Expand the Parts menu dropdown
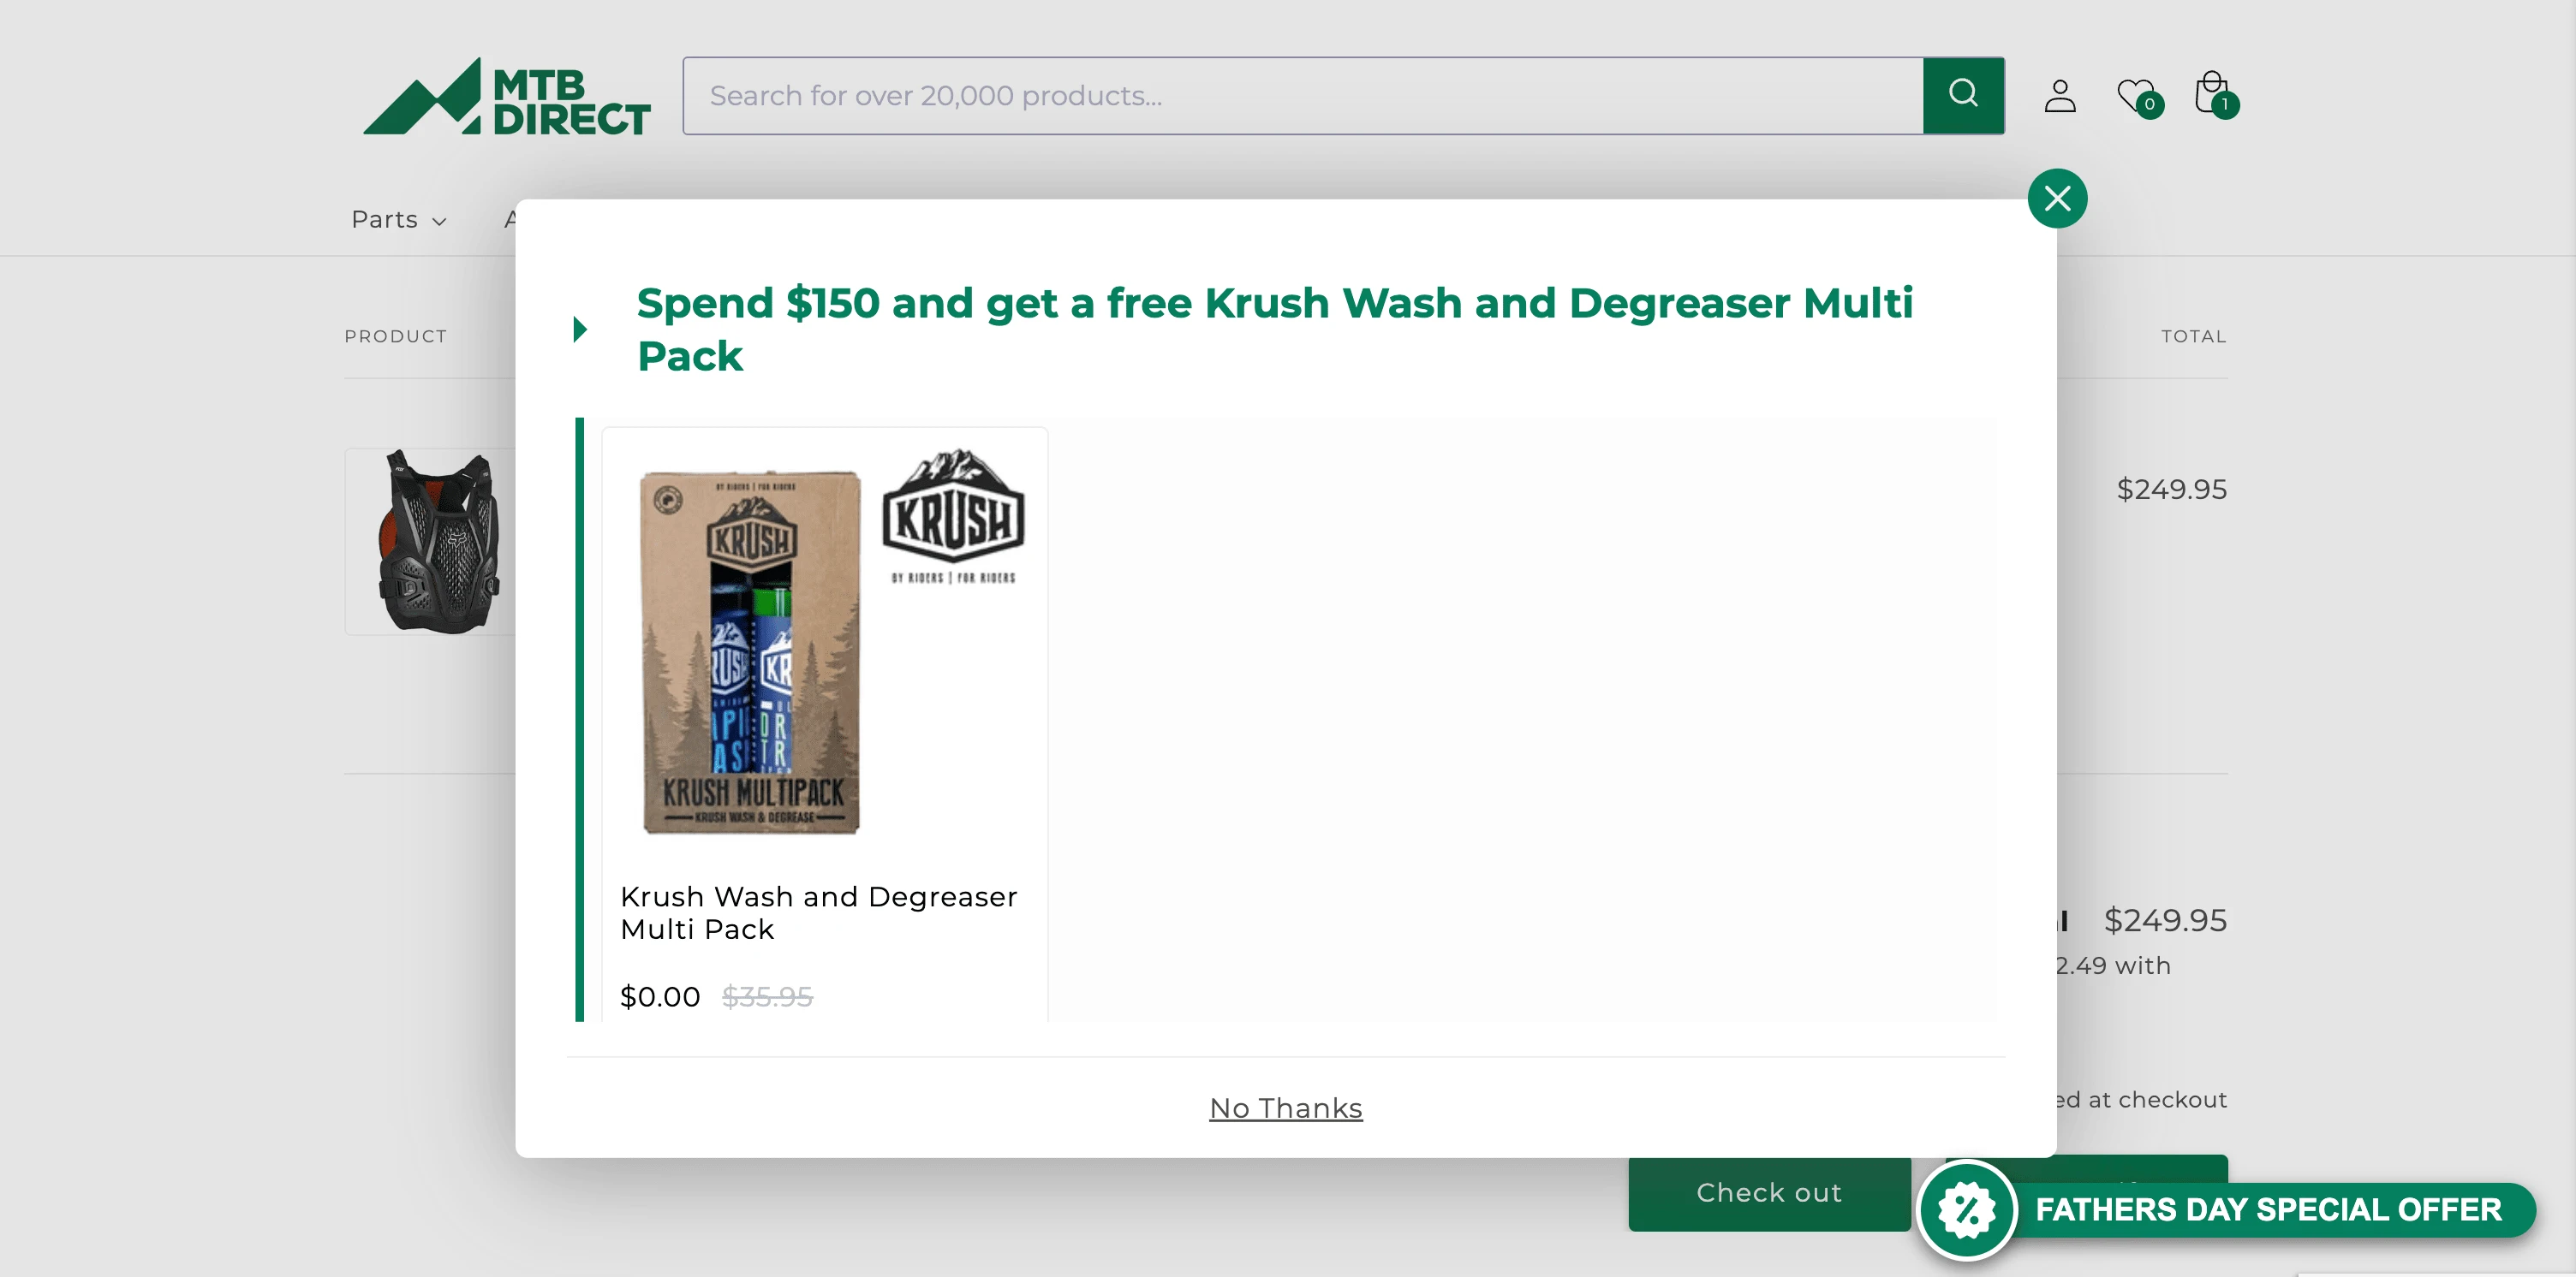This screenshot has height=1277, width=2576. pyautogui.click(x=398, y=220)
